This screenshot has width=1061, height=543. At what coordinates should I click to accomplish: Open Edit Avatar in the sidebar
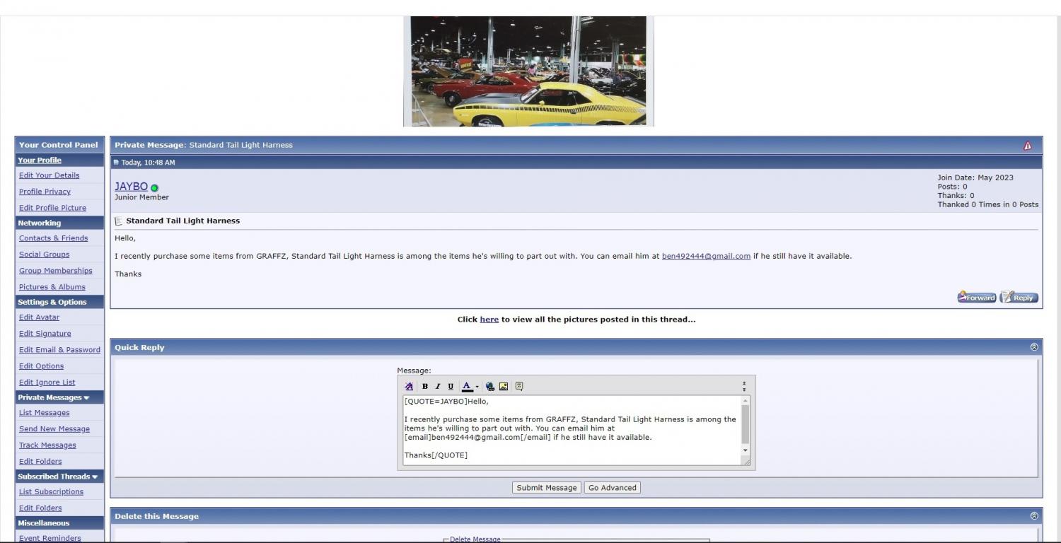click(39, 317)
